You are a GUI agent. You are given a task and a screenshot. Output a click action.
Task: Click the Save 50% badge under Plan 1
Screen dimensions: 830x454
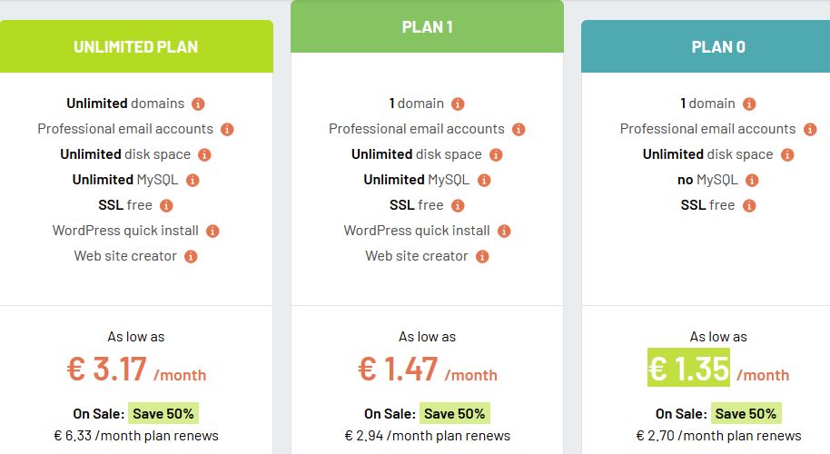point(455,414)
